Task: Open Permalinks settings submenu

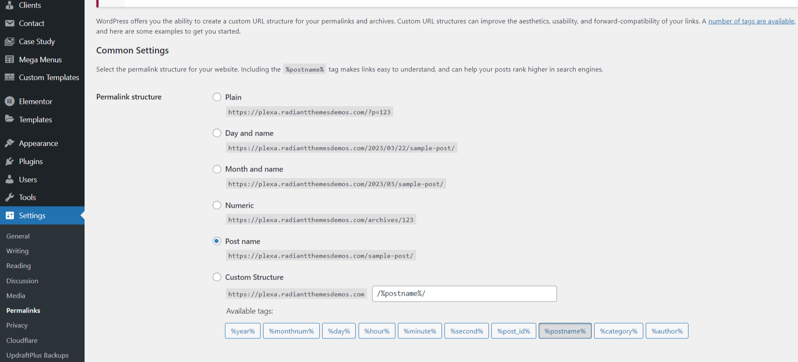Action: coord(23,310)
